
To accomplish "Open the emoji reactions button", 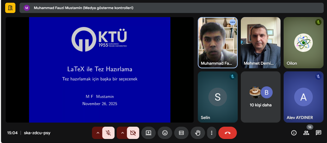I will [x=165, y=133].
